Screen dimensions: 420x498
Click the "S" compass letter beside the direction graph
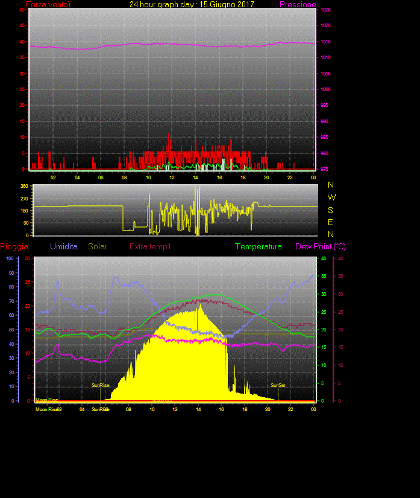click(x=331, y=210)
